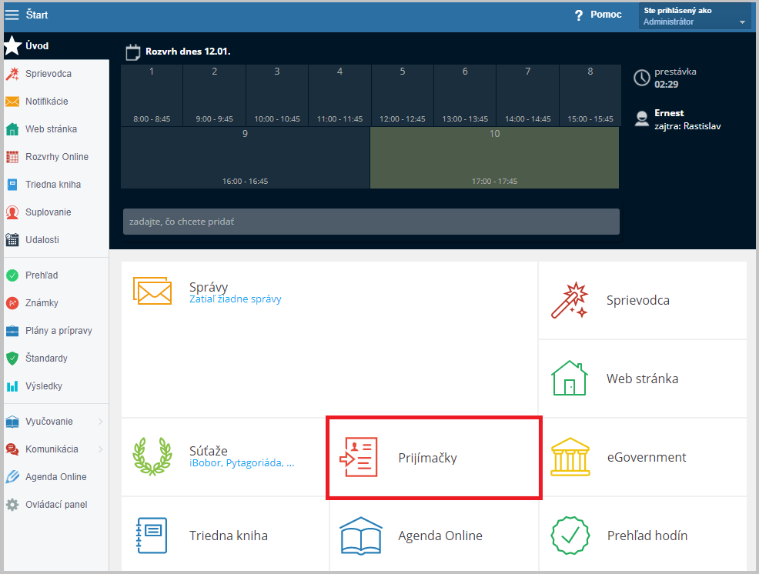
Task: Select lesson period 5 (12:00 - 12:45)
Action: click(x=403, y=95)
